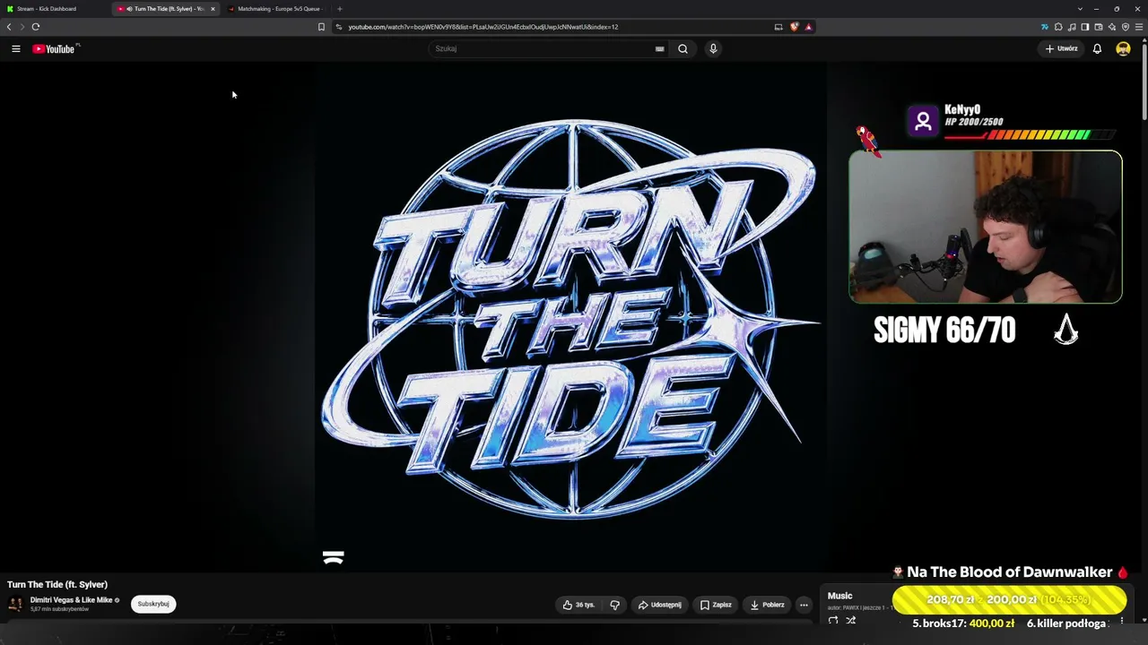Subscribe with the Subskrybuj button
The width and height of the screenshot is (1148, 645).
tap(153, 604)
